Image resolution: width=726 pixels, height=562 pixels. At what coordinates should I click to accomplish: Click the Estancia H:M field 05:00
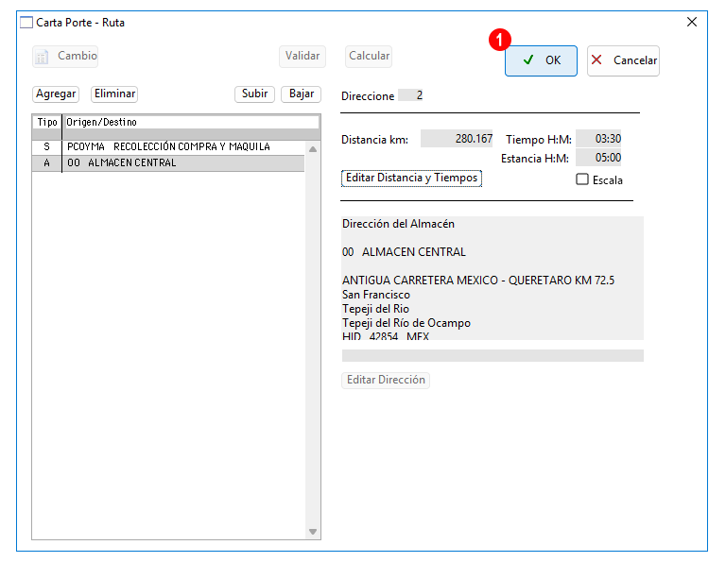click(598, 158)
